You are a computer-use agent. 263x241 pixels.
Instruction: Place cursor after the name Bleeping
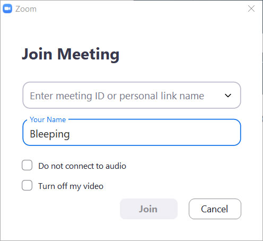[70, 134]
